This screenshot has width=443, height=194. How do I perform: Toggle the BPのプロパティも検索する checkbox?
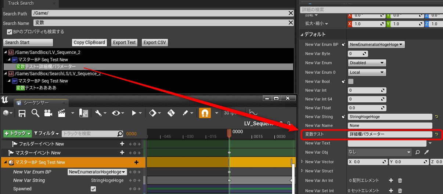tap(10, 32)
